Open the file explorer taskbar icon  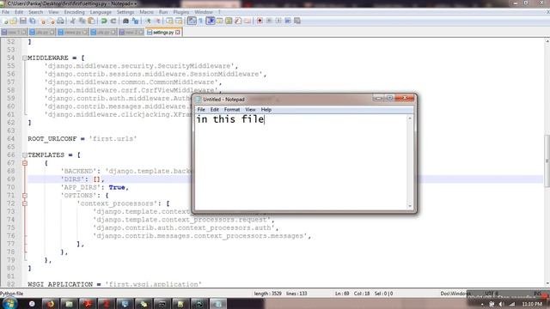[69, 304]
